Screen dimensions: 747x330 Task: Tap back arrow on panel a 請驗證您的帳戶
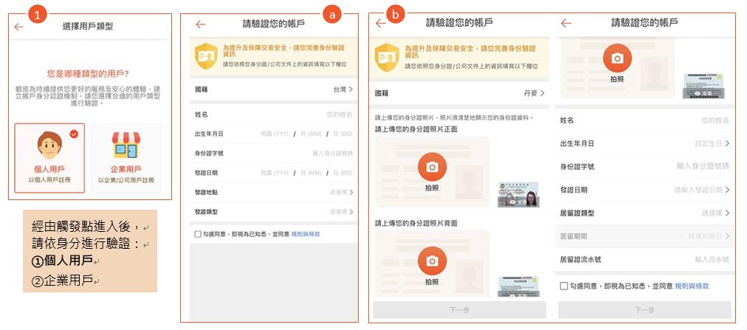point(201,25)
